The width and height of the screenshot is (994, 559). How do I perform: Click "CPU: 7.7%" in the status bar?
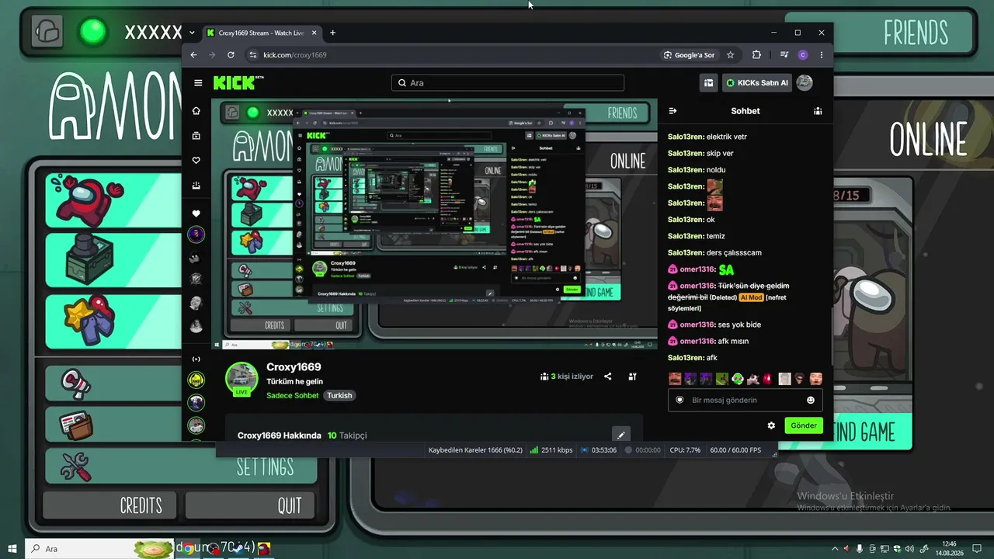pos(684,450)
